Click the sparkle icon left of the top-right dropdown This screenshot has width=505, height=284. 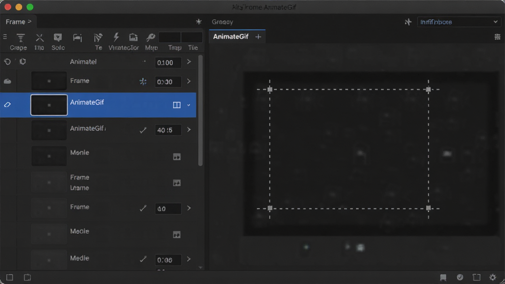click(408, 22)
